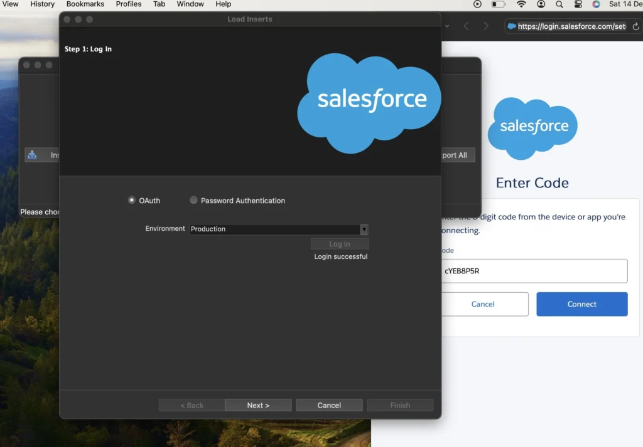
Task: Reload the browser page
Action: (x=635, y=26)
